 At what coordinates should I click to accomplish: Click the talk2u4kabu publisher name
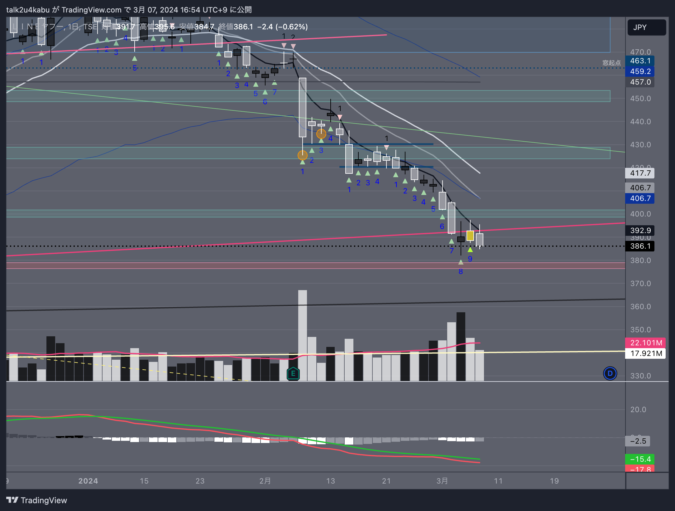pyautogui.click(x=28, y=10)
